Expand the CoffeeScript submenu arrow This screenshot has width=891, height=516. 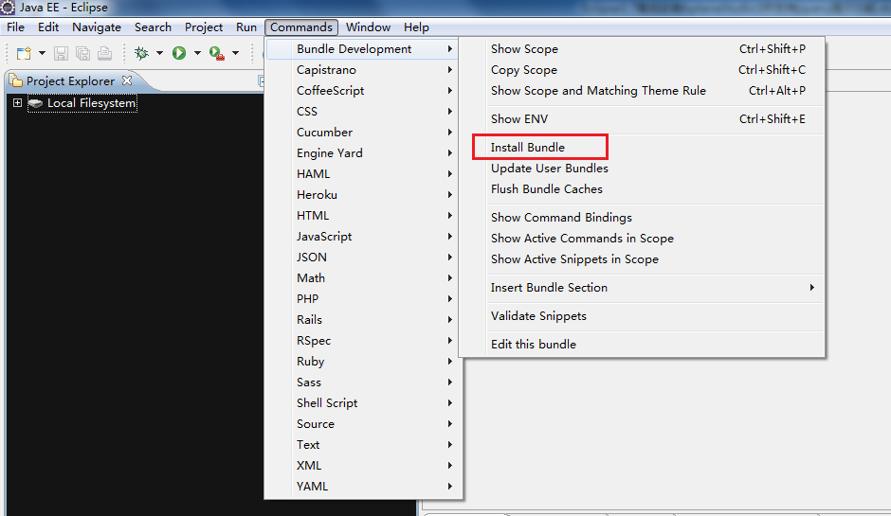click(x=449, y=90)
